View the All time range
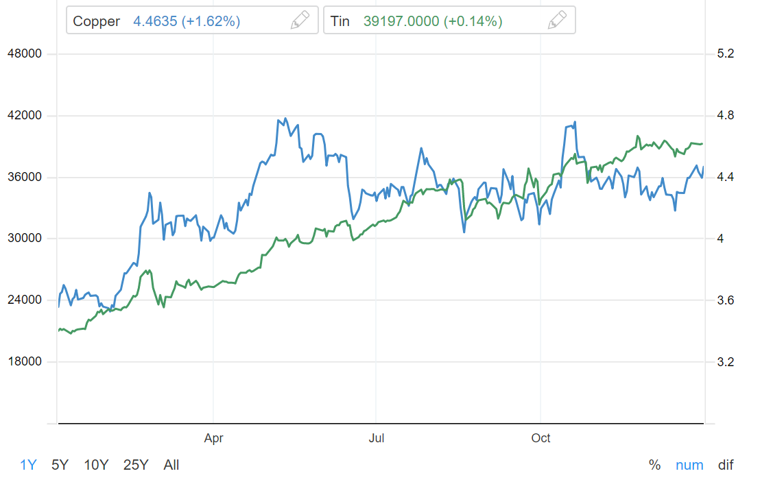 [171, 465]
